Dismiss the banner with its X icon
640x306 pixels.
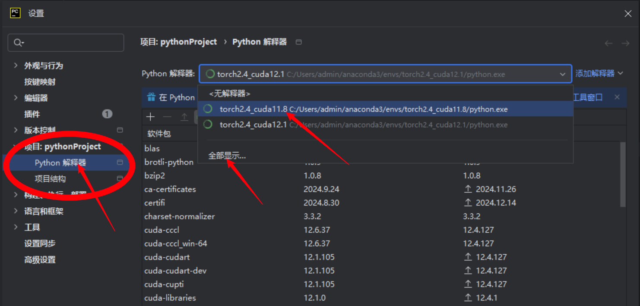coord(617,97)
